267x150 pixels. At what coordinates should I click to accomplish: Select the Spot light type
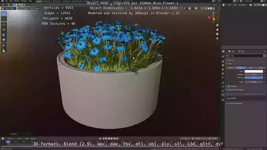point(251,68)
